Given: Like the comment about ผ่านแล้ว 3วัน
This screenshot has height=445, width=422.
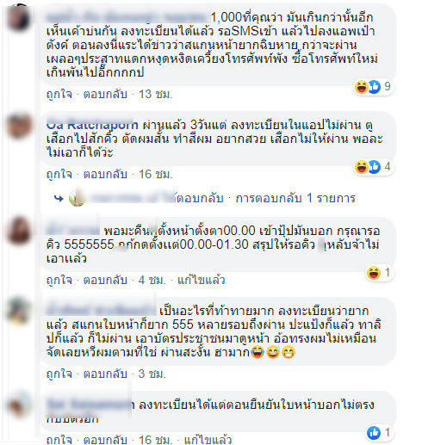Looking at the screenshot, I should click(59, 174).
